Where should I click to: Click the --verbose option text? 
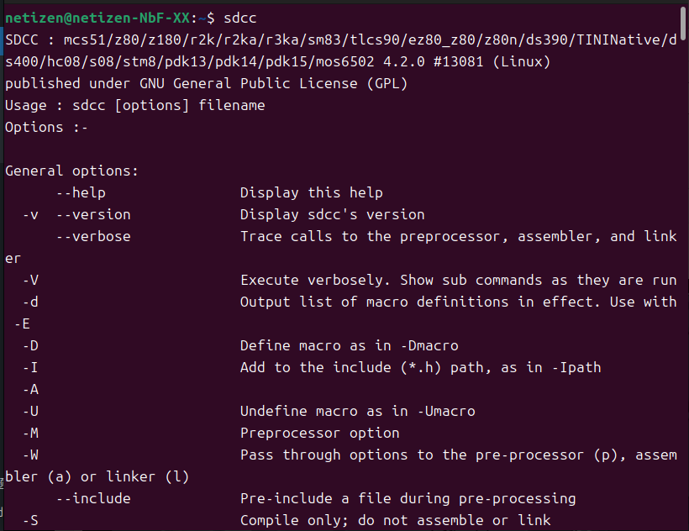93,236
